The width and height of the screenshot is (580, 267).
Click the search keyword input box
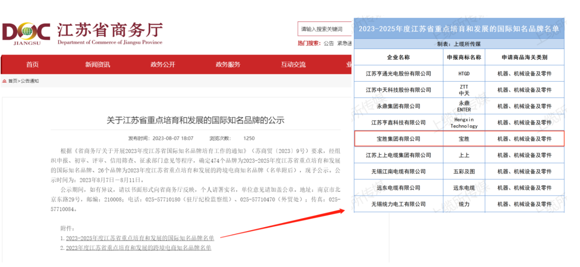324,29
